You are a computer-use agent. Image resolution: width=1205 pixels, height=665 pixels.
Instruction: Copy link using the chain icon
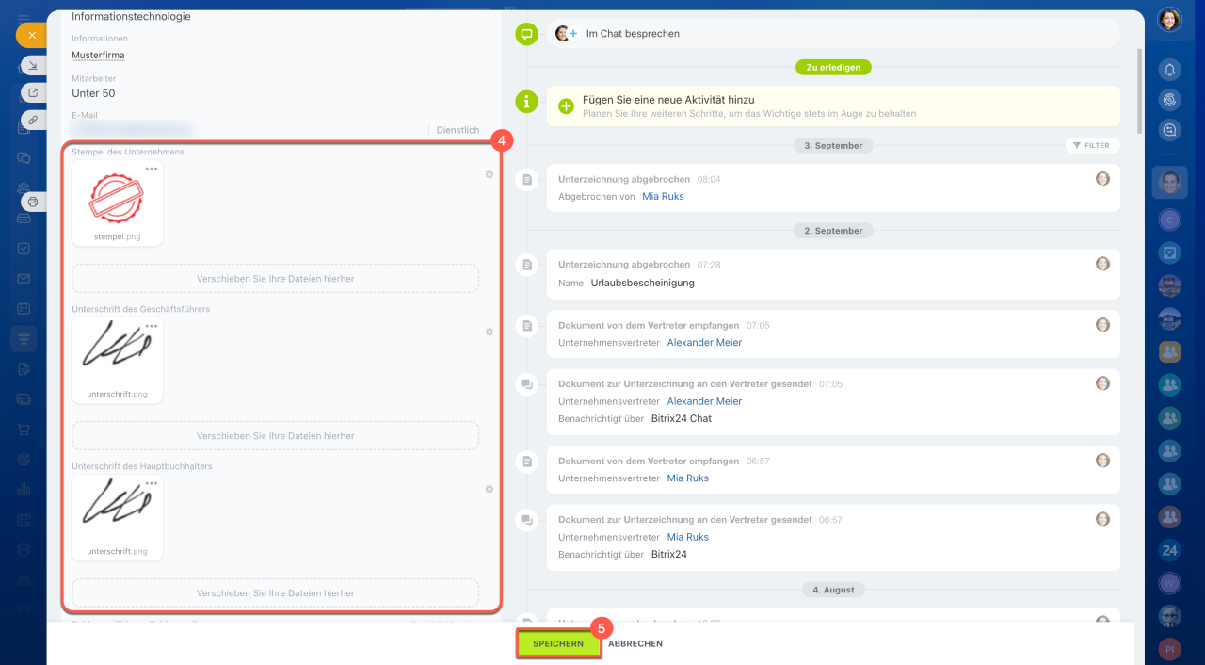[33, 120]
